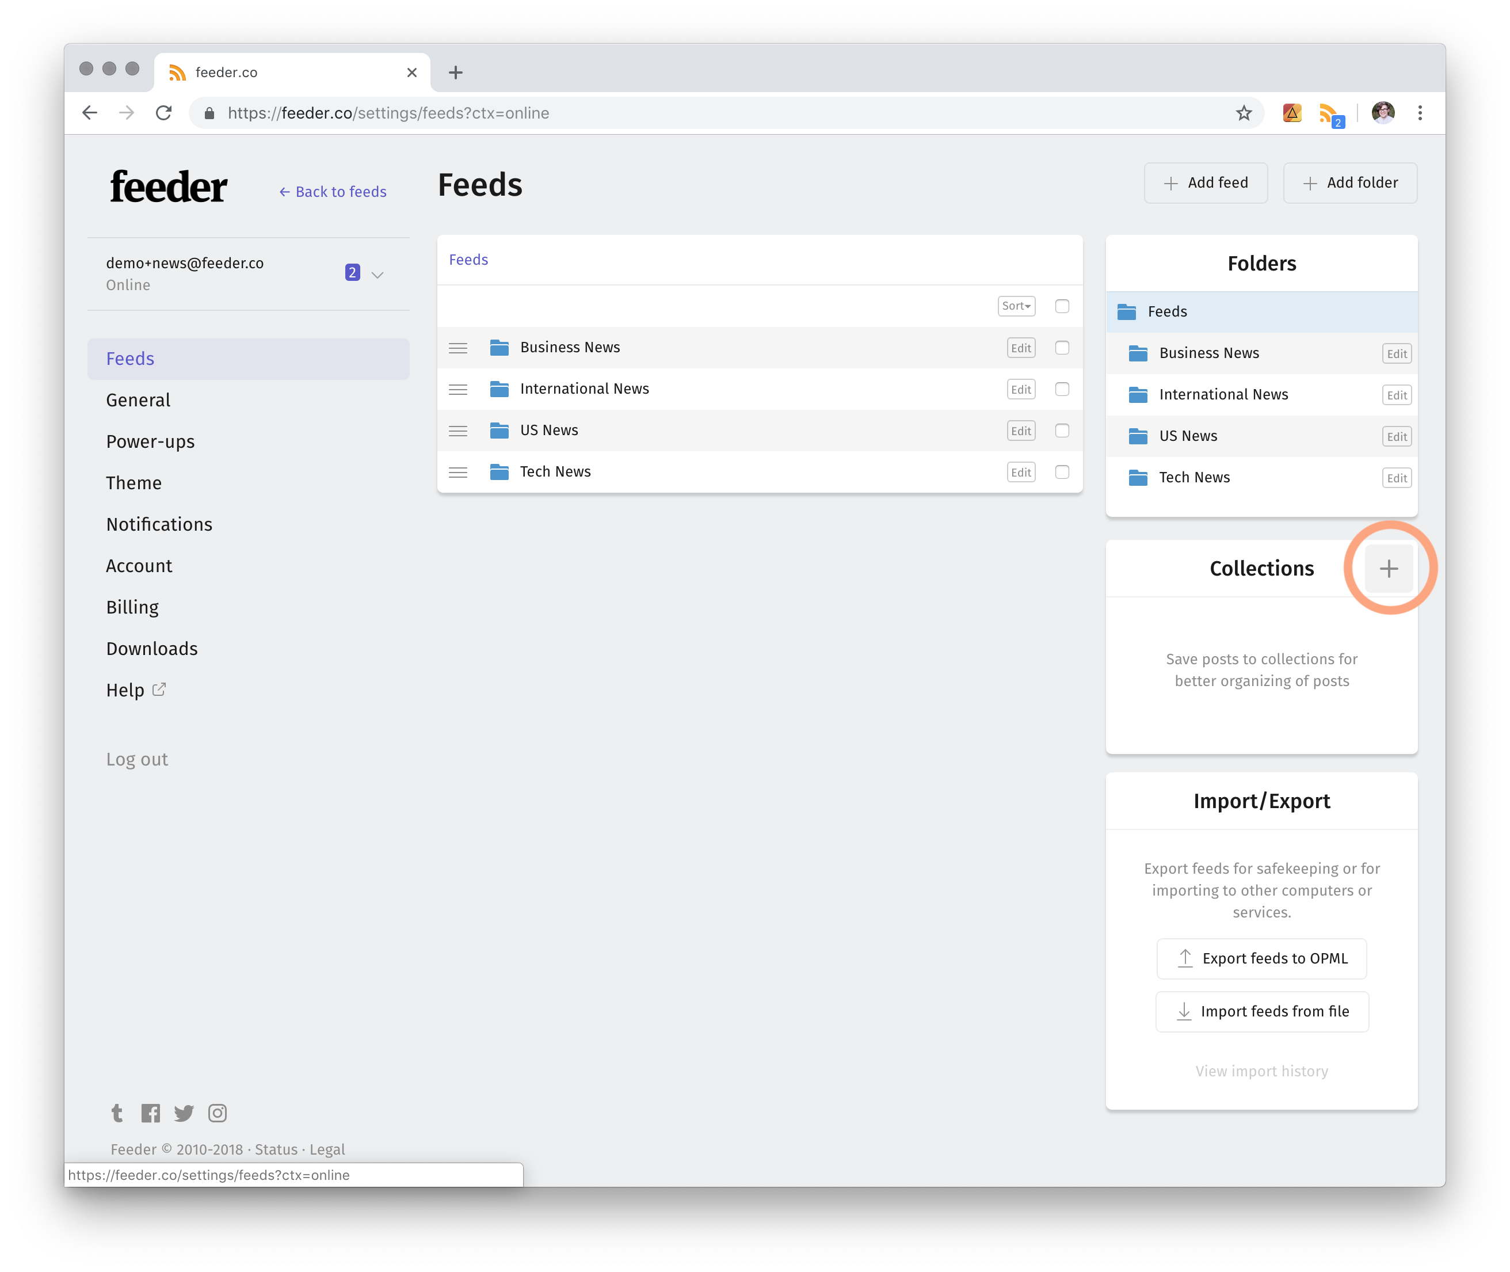Image resolution: width=1510 pixels, height=1272 pixels.
Task: Edit Business News in feeds list
Action: (x=1021, y=348)
